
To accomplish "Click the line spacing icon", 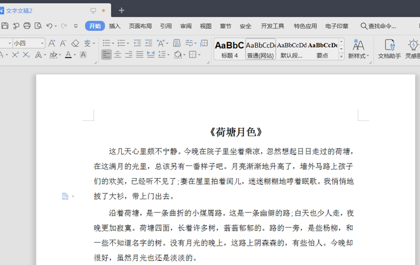I will tap(162, 55).
